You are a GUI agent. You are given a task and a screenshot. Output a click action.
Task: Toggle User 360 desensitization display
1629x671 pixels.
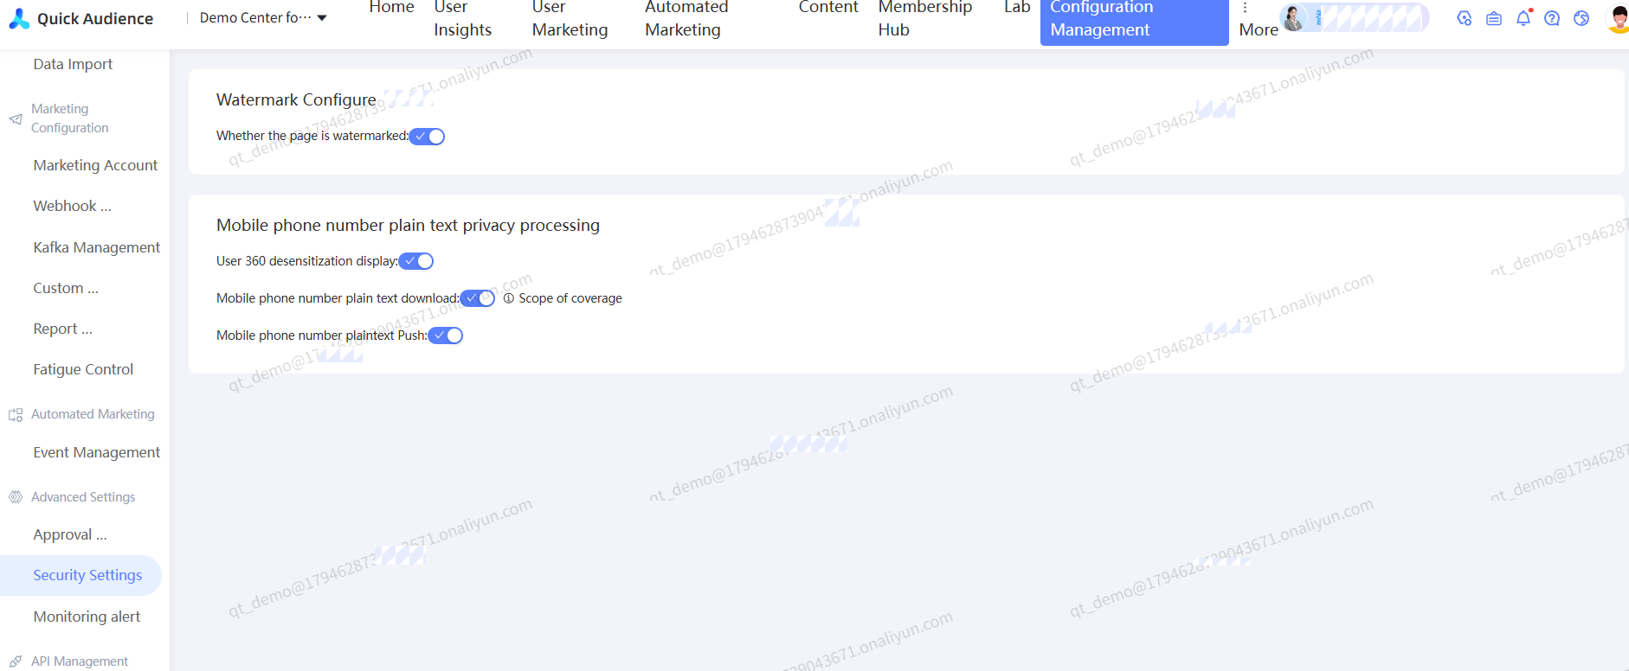coord(416,261)
